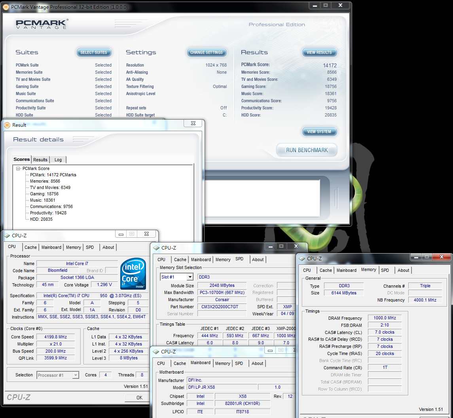Click the Result window orange icon
The image size is (453, 418).
click(x=7, y=125)
